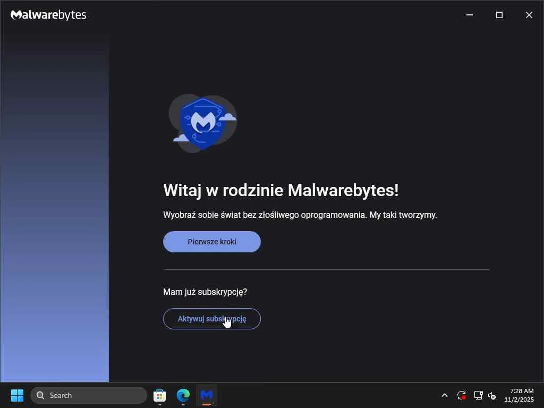The height and width of the screenshot is (408, 544).
Task: Open Microsoft Store from taskbar
Action: pyautogui.click(x=159, y=395)
